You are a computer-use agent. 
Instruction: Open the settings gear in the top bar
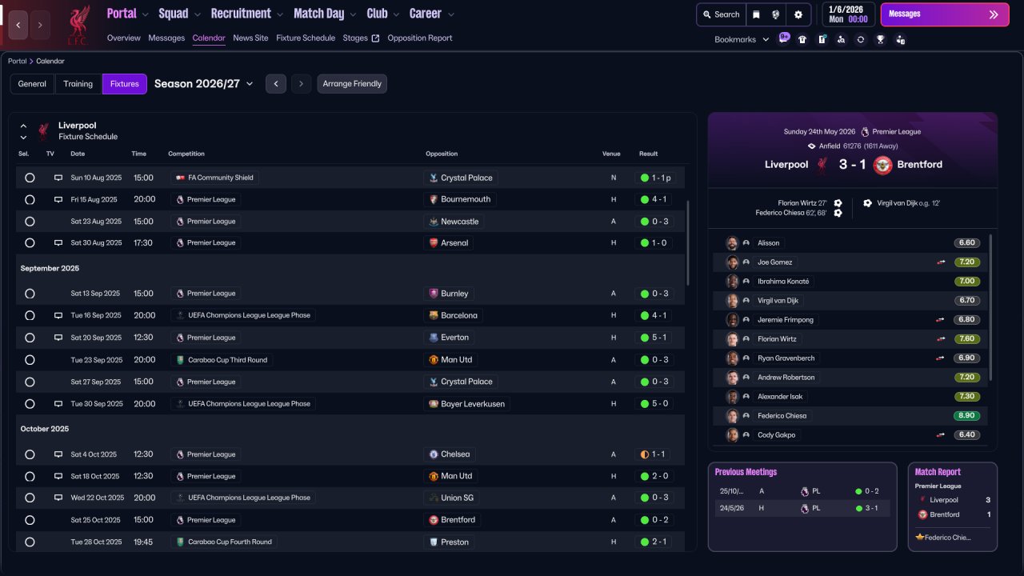click(798, 14)
